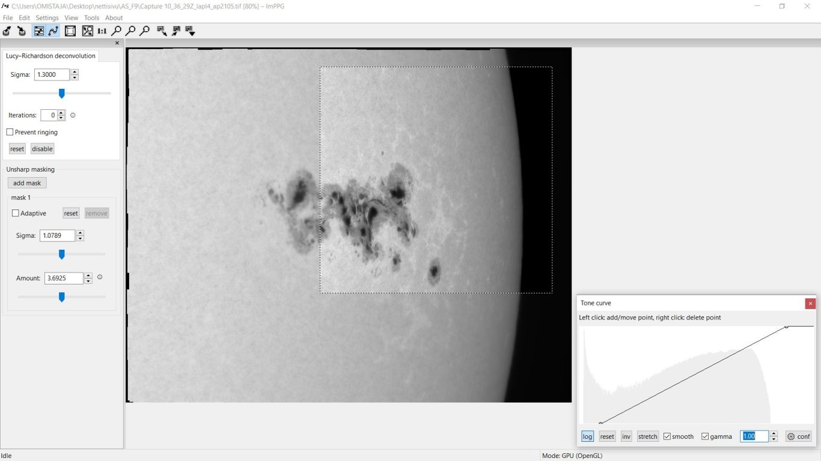This screenshot has height=461, width=821.
Task: Decrease gamma value with down arrow
Action: point(774,439)
